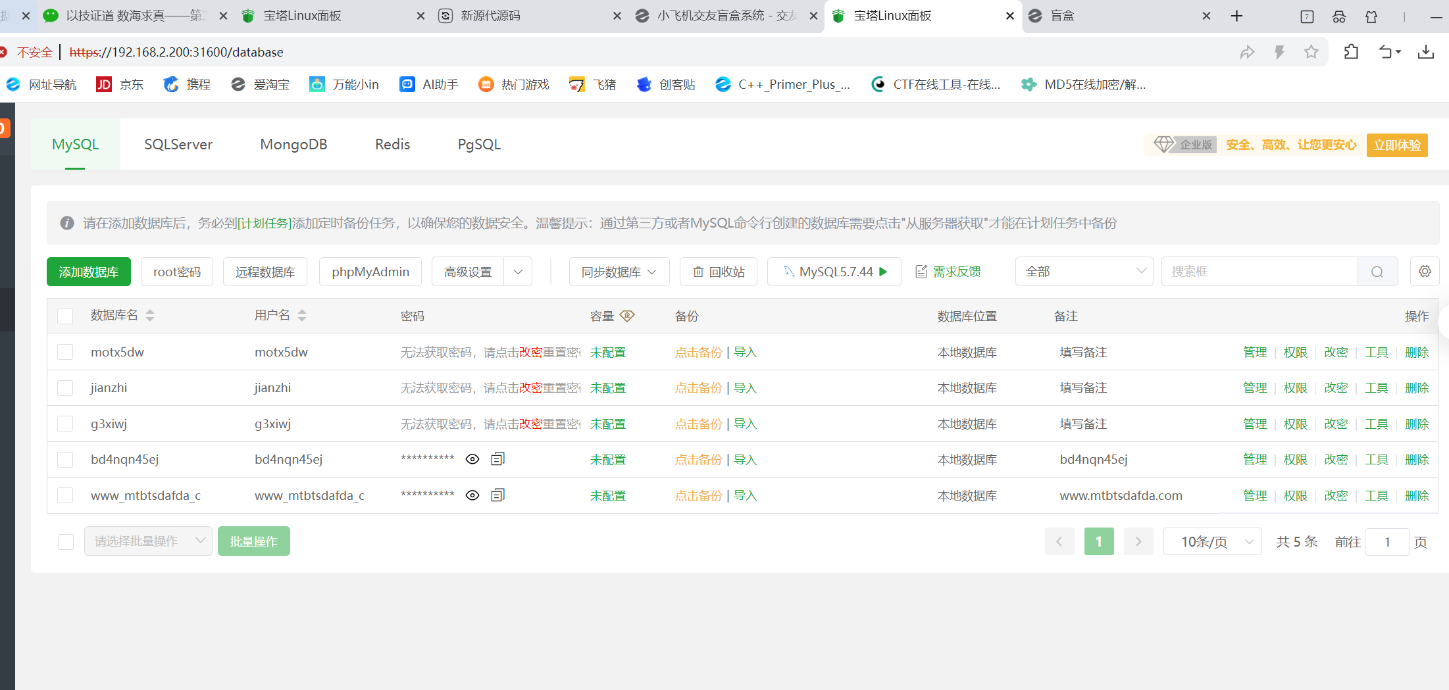Open the MD5在线加密 bookmark icon

[1029, 84]
